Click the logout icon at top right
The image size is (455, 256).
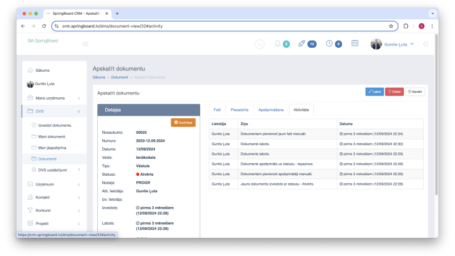pyautogui.click(x=425, y=44)
